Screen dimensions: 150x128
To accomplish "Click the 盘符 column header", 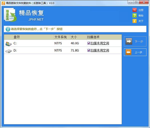I will (x=17, y=37).
